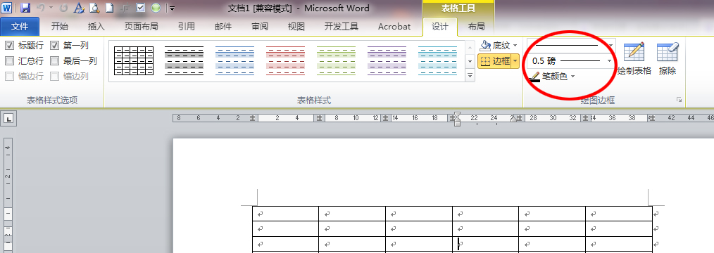Click the grayed draw-border icon in quick access toolbar

(125, 8)
